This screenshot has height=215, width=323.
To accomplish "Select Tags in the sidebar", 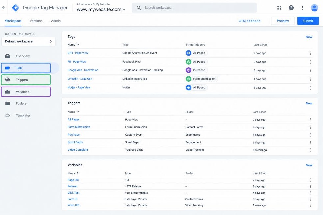I will (26, 68).
